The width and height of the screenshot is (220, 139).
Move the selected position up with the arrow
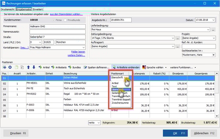pos(28,67)
